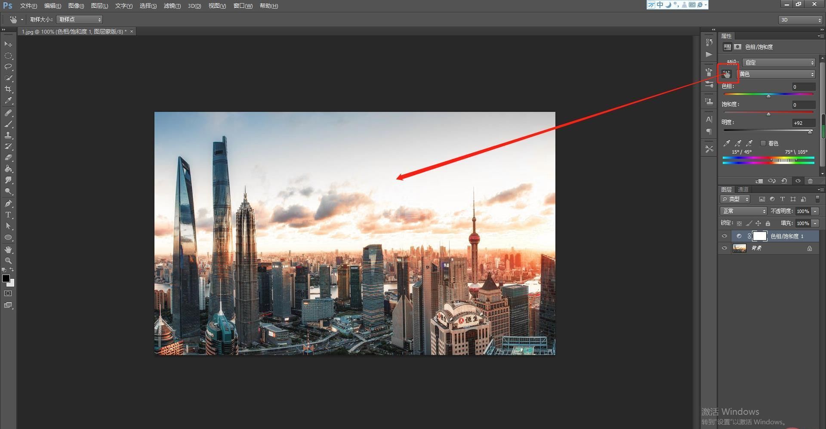Screen dimensions: 826x429
Task: Select the Quick Selection tool
Action: (8, 78)
